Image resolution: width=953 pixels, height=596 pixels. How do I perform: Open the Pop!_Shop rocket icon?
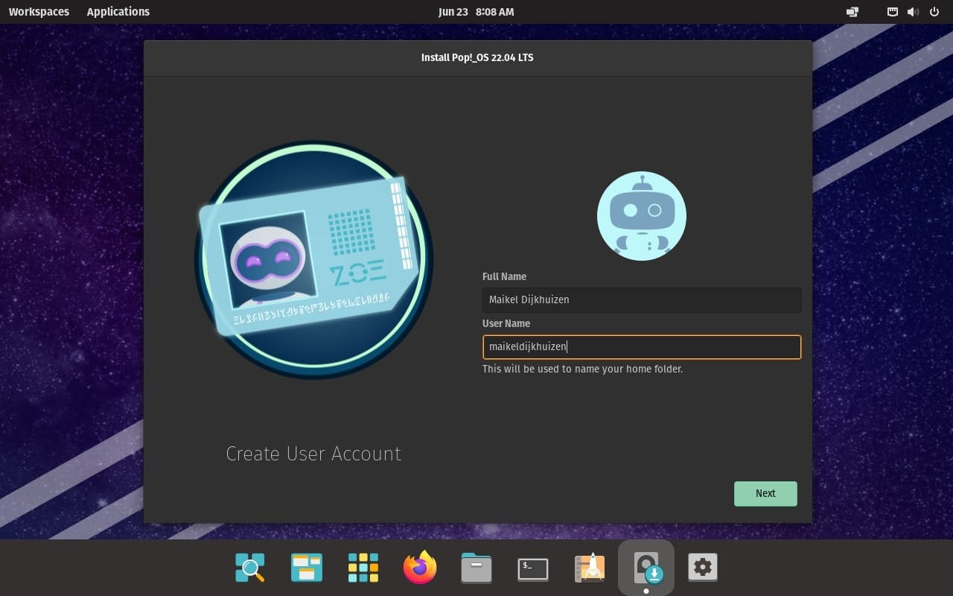589,567
